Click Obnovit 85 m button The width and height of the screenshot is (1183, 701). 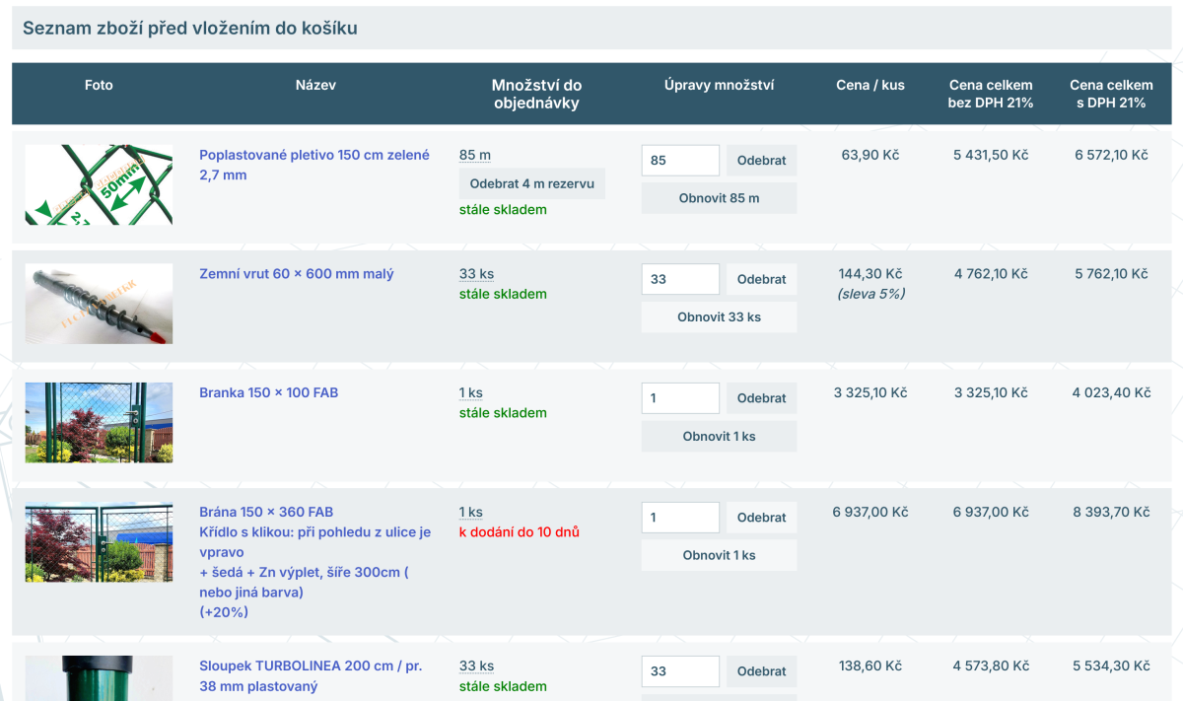coord(719,198)
